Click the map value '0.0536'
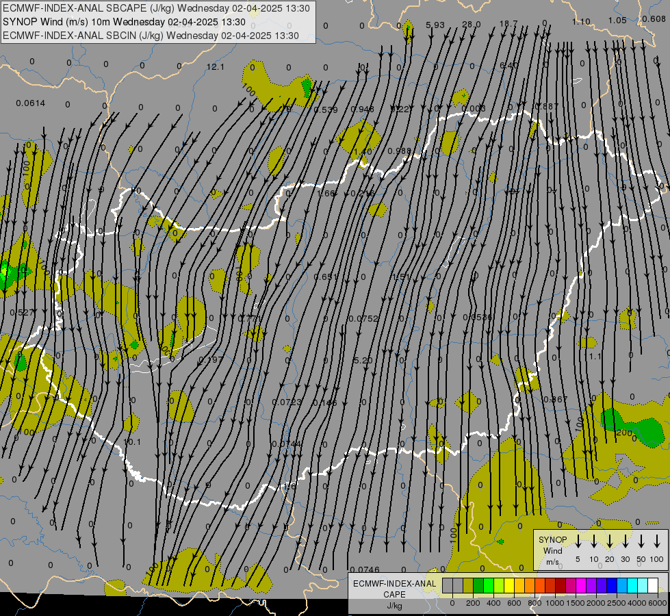 click(x=477, y=317)
